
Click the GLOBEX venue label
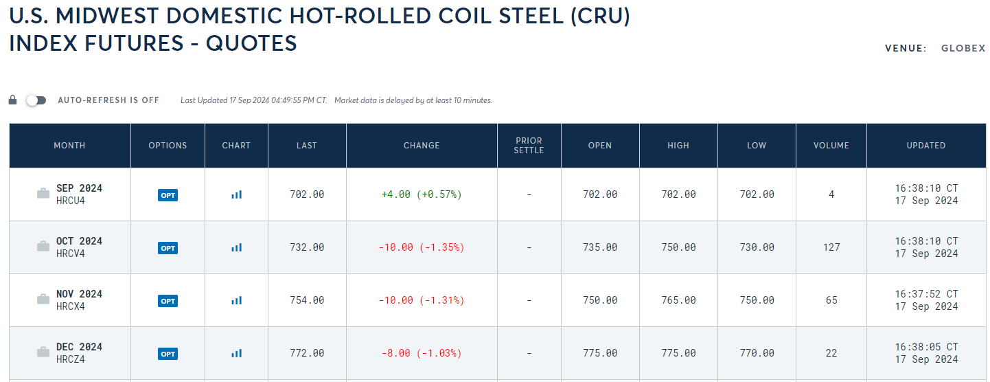pyautogui.click(x=963, y=49)
